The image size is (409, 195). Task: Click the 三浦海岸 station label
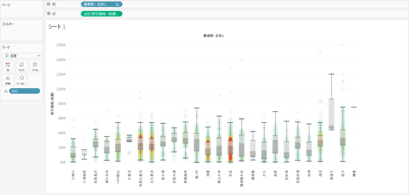point(84,176)
